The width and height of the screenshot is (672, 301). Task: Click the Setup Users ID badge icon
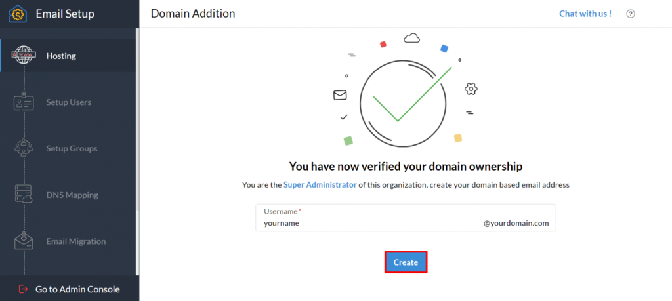(24, 102)
